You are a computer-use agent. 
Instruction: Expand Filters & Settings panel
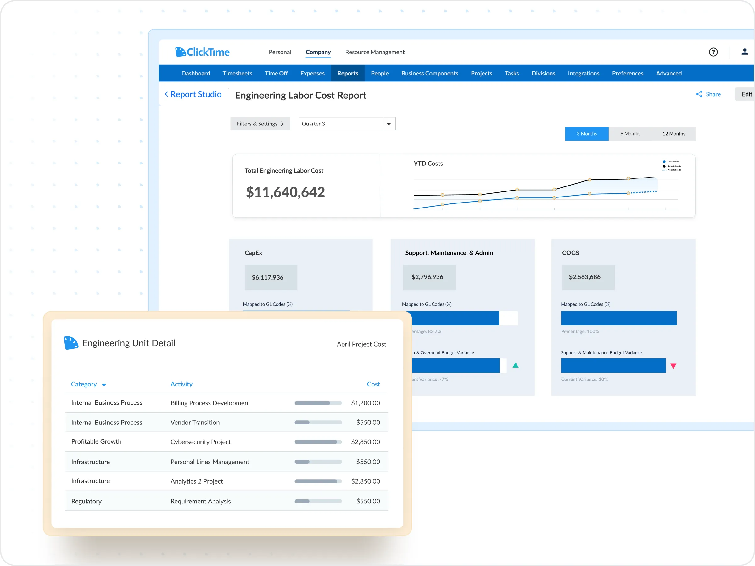[x=260, y=124]
